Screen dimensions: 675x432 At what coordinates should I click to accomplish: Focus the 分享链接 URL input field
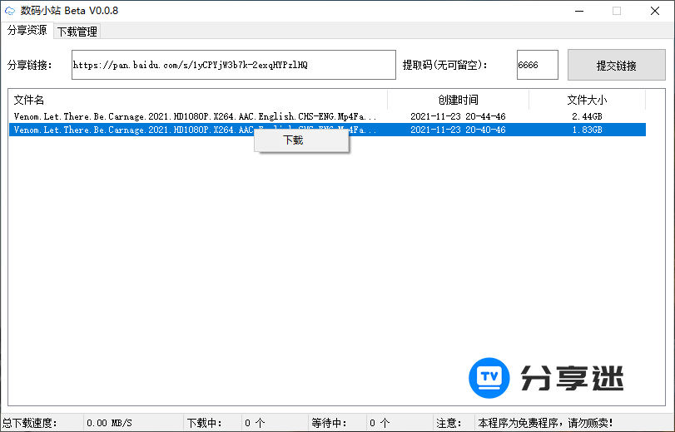tap(233, 65)
